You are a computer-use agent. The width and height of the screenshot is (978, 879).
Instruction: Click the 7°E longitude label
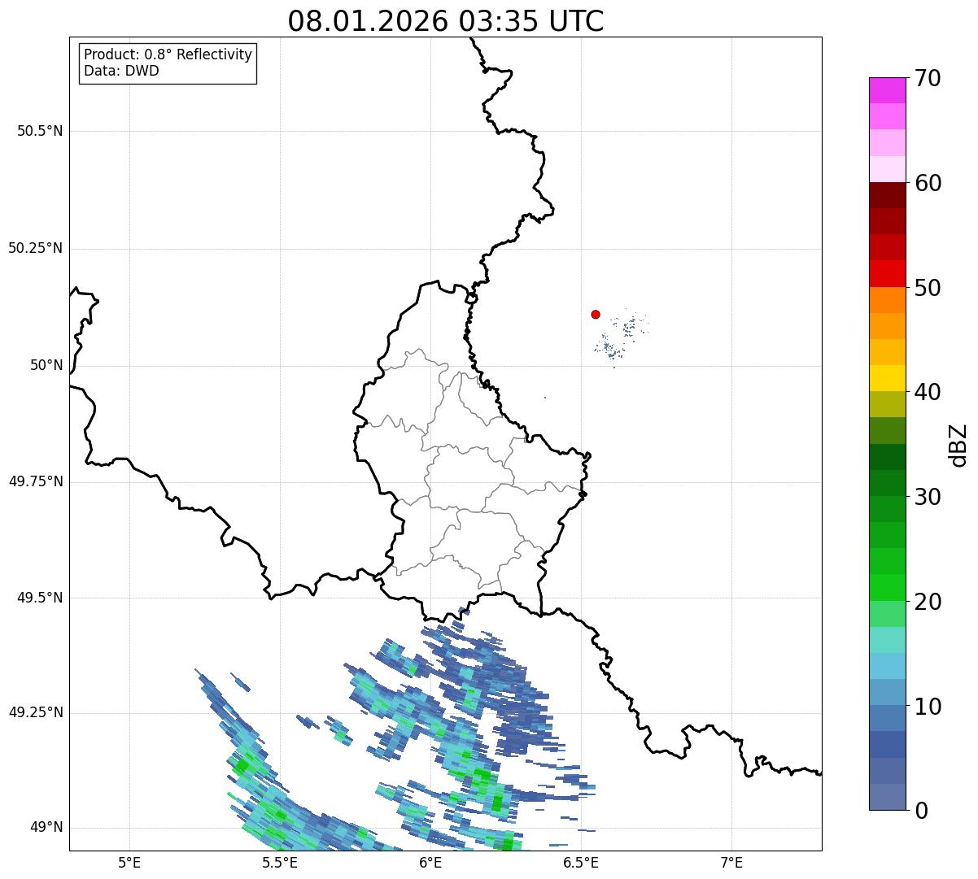(x=732, y=862)
